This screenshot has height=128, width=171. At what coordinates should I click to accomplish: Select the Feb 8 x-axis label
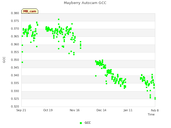pos(155,110)
